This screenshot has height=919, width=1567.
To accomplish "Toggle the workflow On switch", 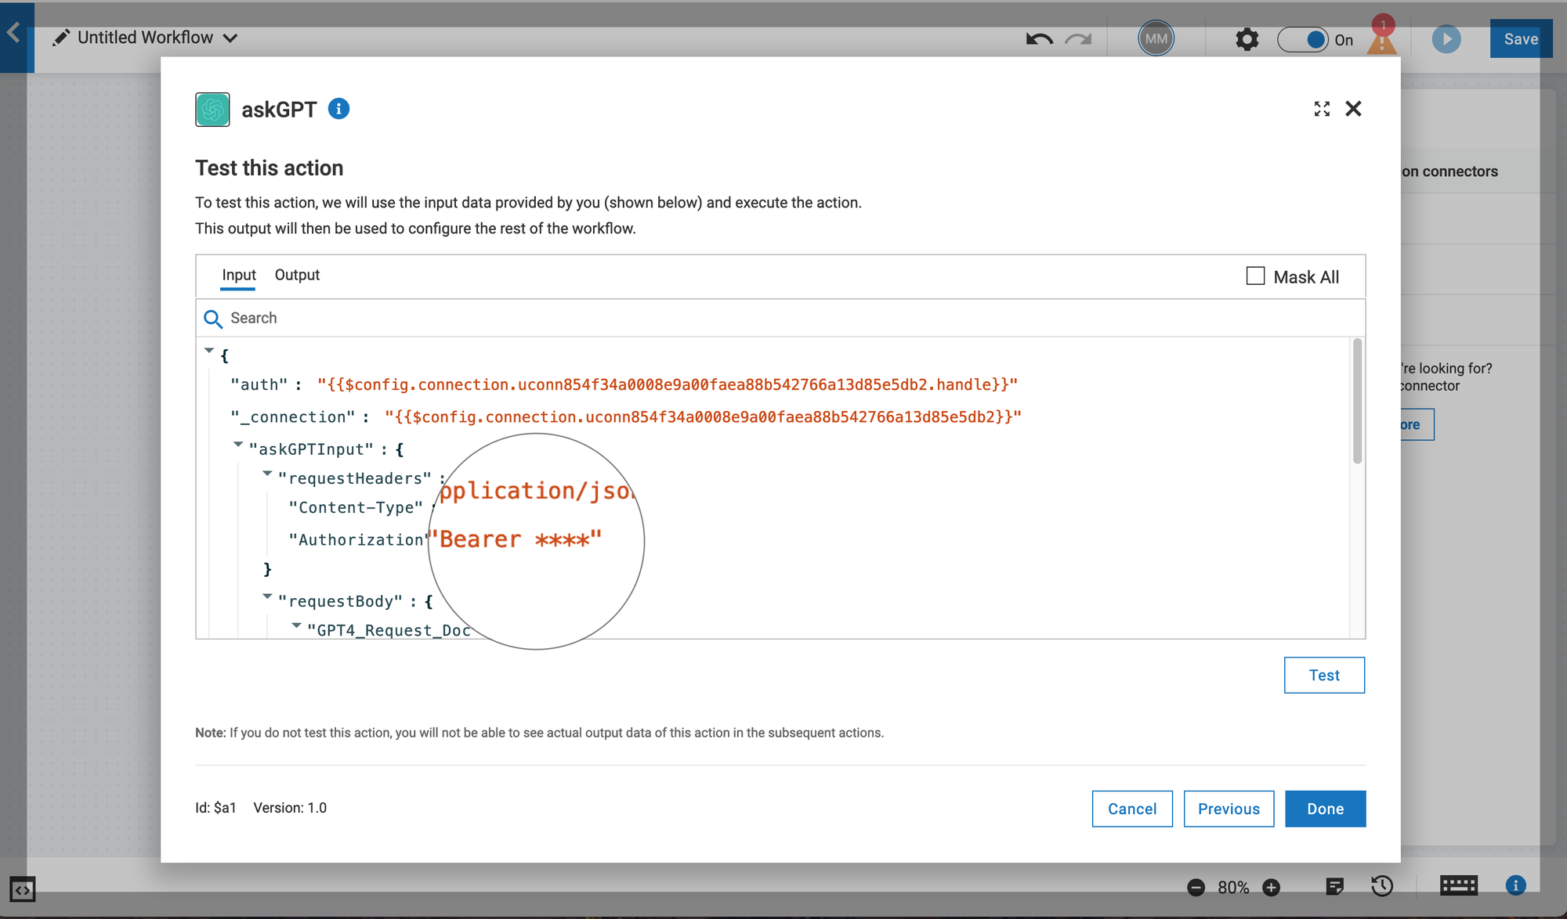I will (x=1303, y=39).
